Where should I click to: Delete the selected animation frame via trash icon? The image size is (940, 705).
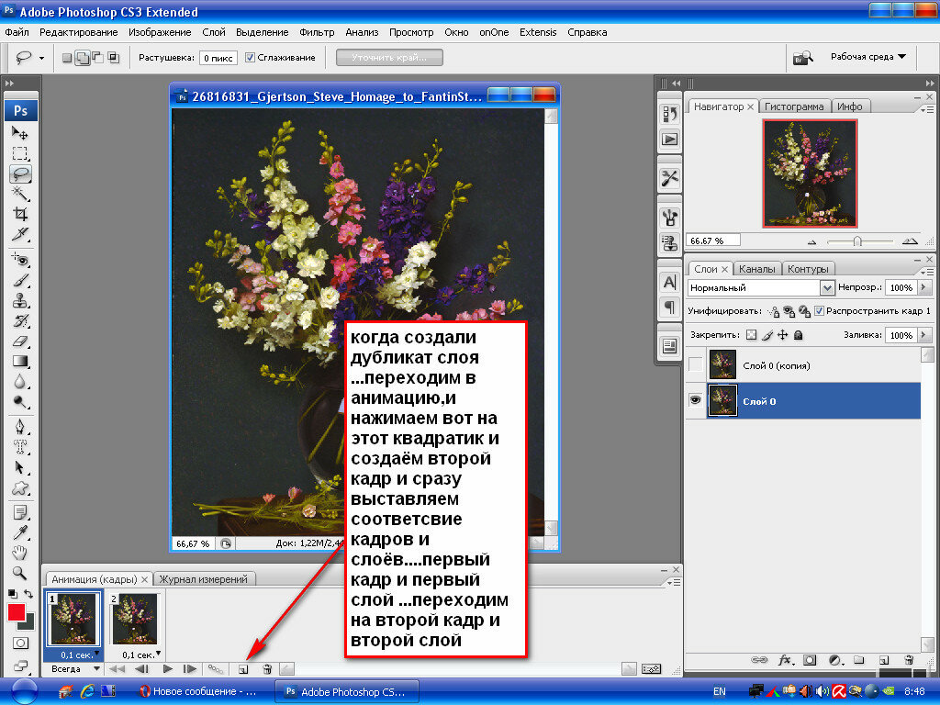pyautogui.click(x=267, y=669)
